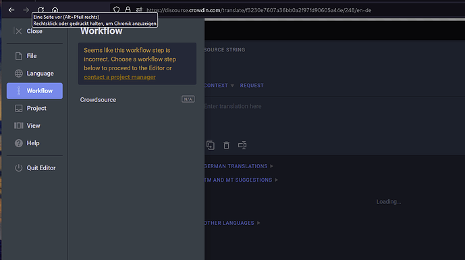This screenshot has width=465, height=260.
Task: Select the Workflow menu item
Action: 34,90
